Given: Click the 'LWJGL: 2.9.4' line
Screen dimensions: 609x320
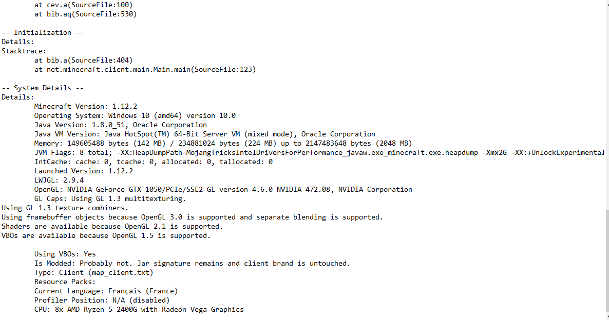Looking at the screenshot, I should point(59,180).
